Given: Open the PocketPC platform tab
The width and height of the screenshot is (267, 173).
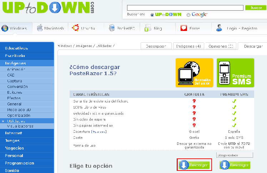Looking at the screenshot, I should pyautogui.click(x=122, y=28).
